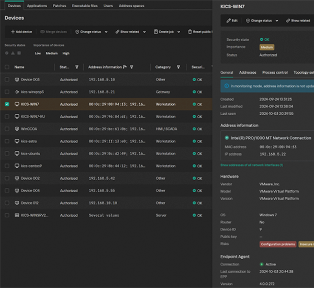Filter by OK security state icon
This screenshot has height=288, width=314.
click(x=7, y=53)
